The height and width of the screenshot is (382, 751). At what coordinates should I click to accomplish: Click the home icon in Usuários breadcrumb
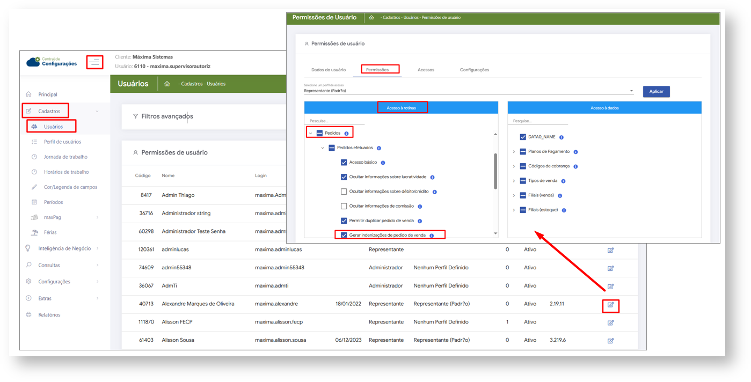tap(167, 84)
